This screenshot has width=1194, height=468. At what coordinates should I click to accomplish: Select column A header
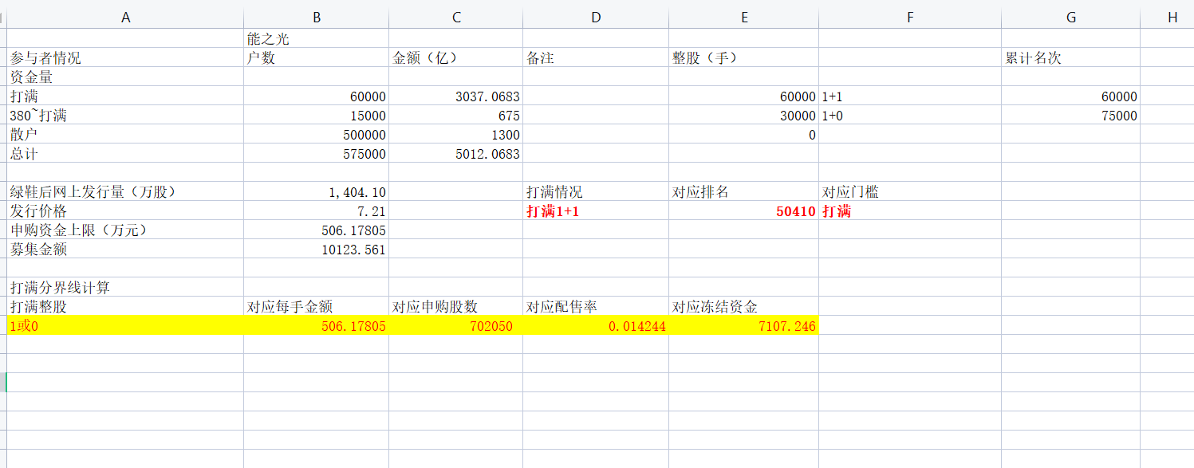click(125, 18)
